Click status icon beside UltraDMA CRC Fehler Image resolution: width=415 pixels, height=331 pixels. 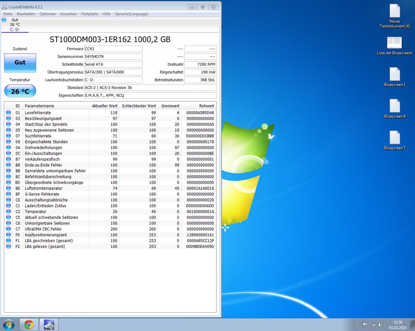pyautogui.click(x=8, y=229)
